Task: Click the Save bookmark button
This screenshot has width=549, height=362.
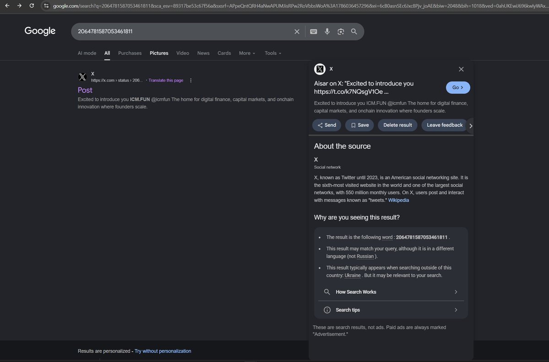Action: 359,125
